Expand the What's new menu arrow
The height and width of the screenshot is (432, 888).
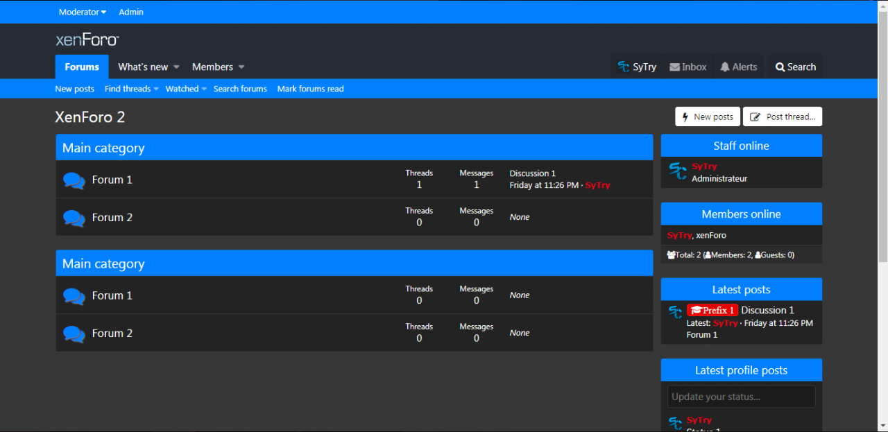[x=176, y=67]
